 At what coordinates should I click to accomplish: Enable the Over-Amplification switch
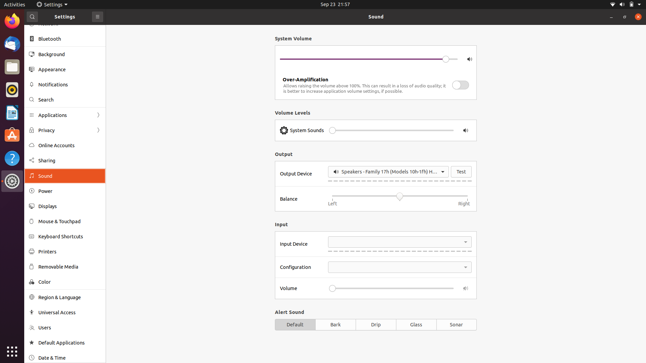pos(460,85)
